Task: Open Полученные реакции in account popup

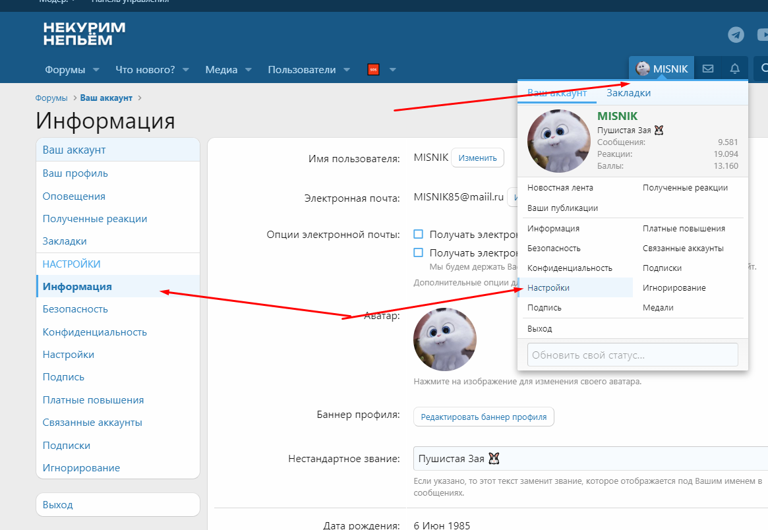Action: pos(685,188)
